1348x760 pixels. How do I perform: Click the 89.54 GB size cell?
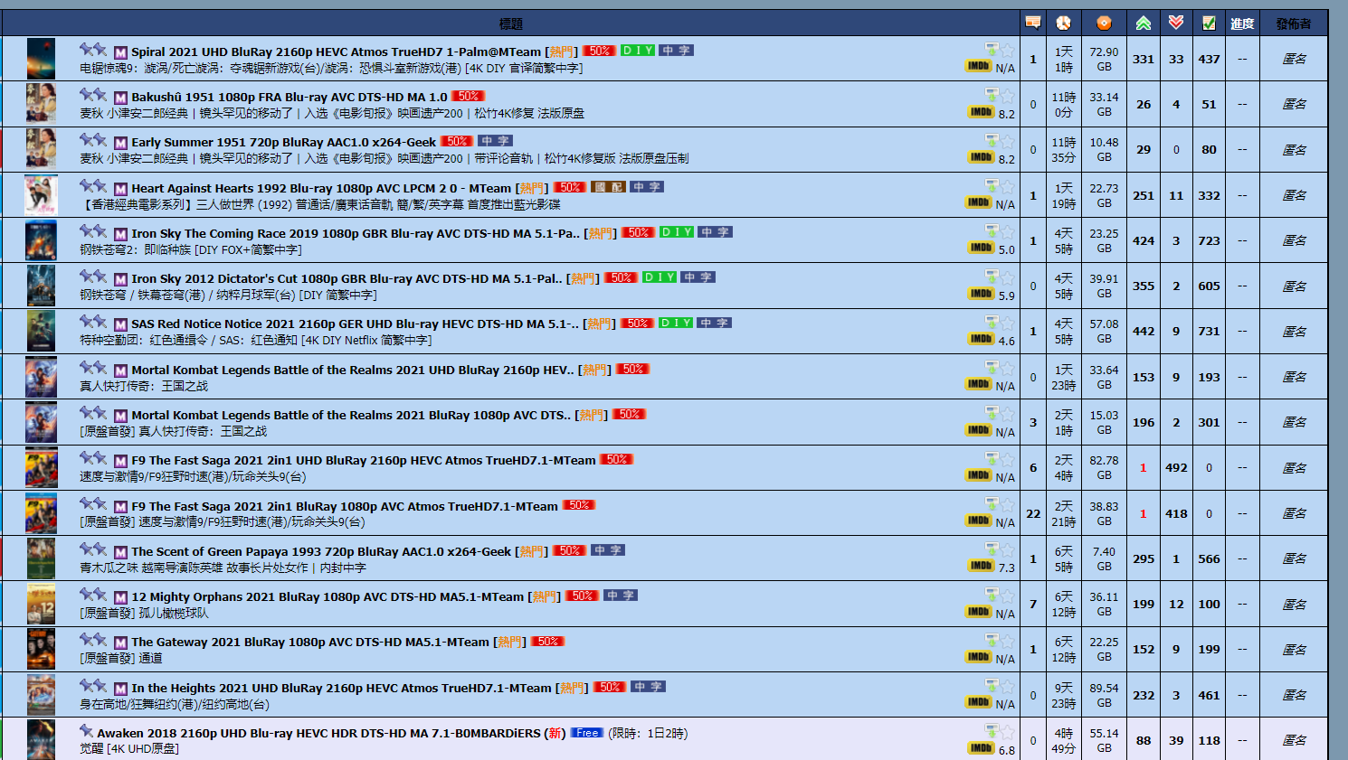click(x=1104, y=695)
